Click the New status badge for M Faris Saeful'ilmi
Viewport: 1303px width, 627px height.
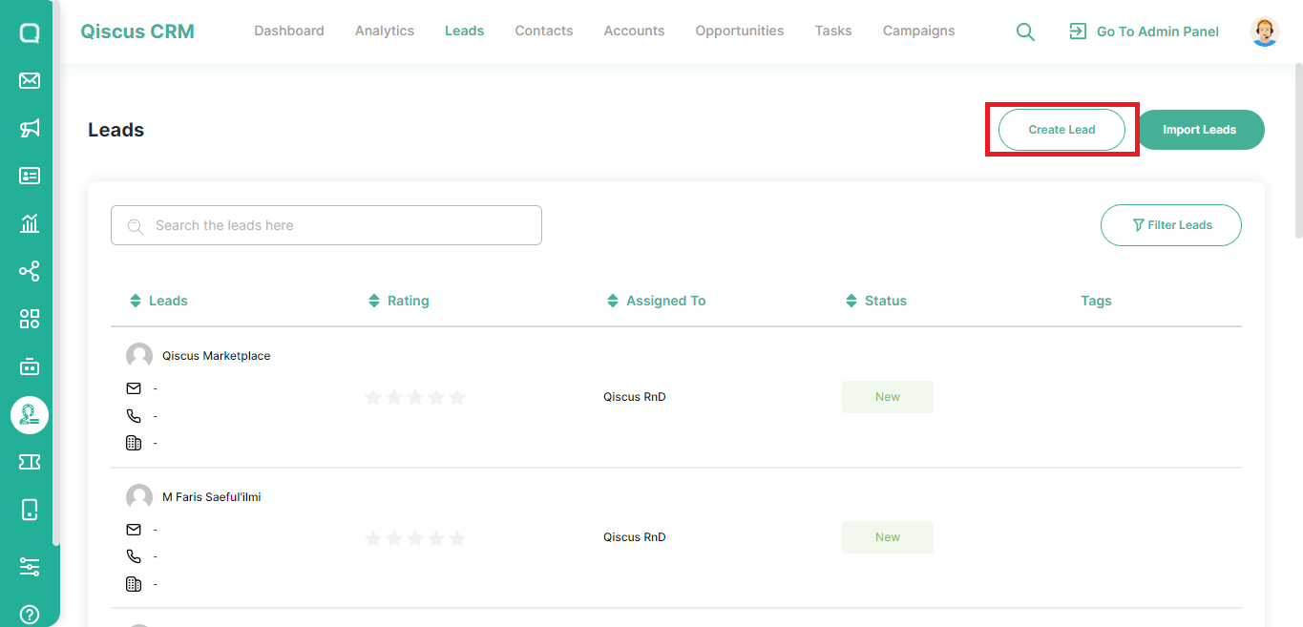click(888, 537)
